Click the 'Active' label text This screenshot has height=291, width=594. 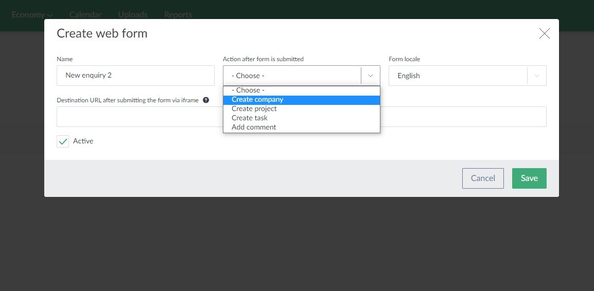coord(83,141)
